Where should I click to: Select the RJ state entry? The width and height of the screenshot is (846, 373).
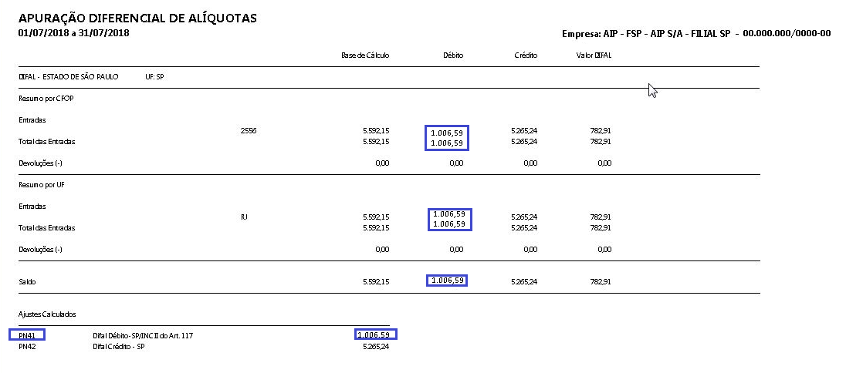point(245,217)
